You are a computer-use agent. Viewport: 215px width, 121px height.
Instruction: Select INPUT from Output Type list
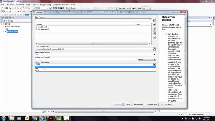(x=95, y=67)
